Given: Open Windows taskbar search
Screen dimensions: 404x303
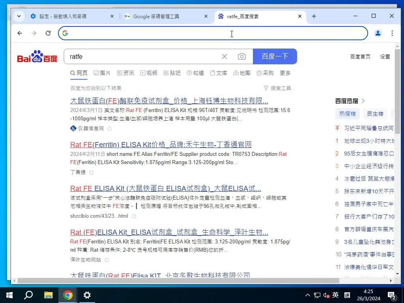Looking at the screenshot, I should [28, 295].
